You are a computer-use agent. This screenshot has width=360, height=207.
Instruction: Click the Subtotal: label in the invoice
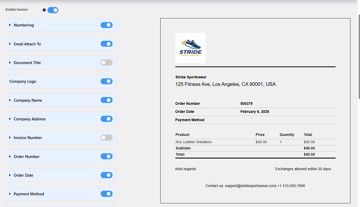[183, 148]
